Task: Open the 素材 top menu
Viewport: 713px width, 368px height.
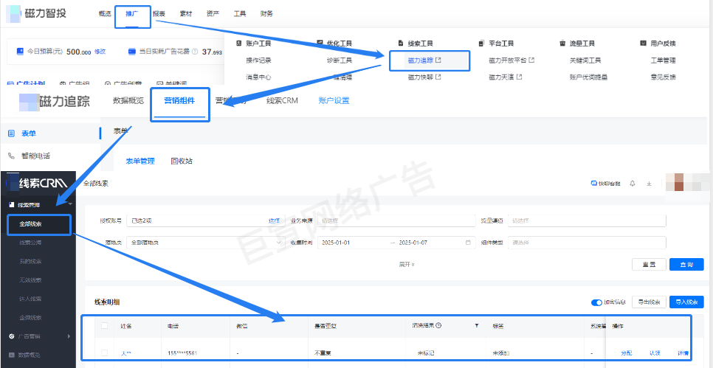Action: [x=185, y=13]
